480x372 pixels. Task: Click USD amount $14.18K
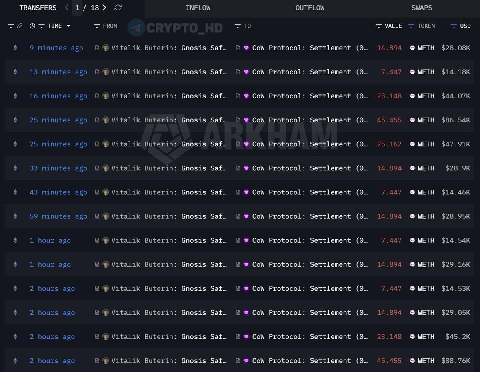tap(456, 72)
